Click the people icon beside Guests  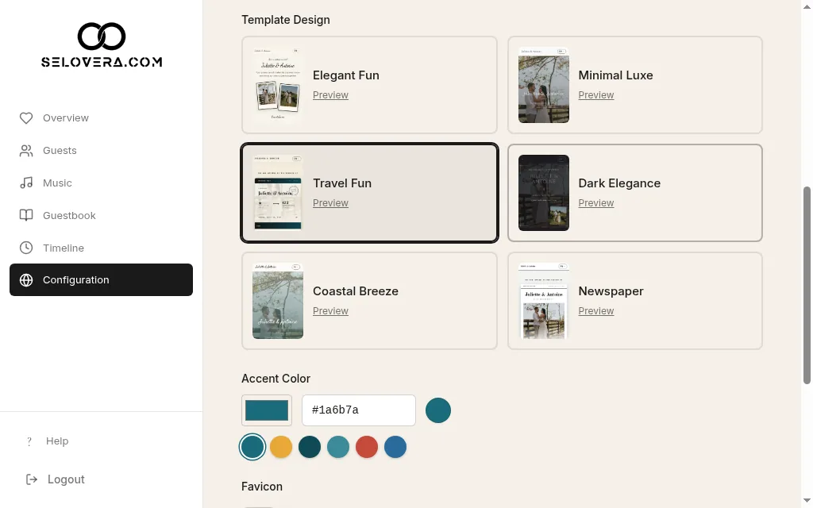click(26, 151)
